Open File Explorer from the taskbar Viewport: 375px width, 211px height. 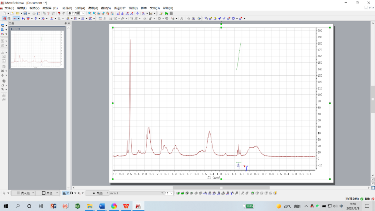[x=90, y=206]
